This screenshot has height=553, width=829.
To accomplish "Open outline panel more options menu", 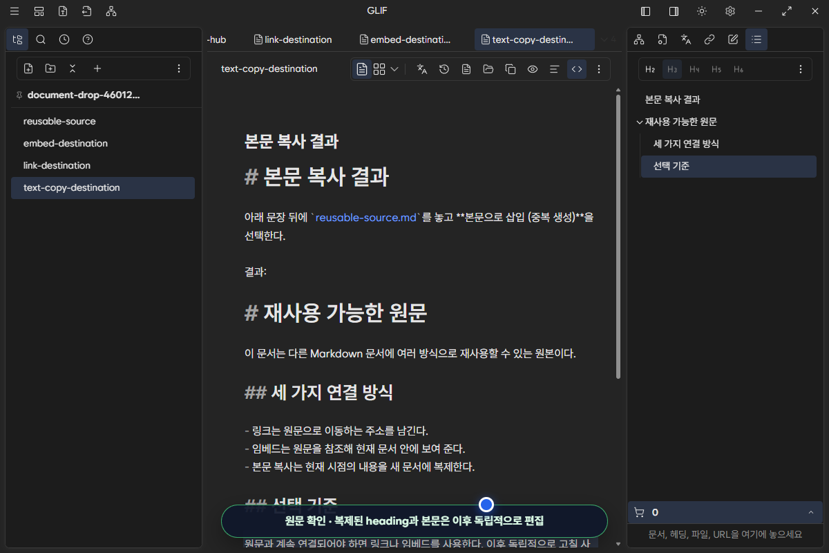I will click(x=801, y=69).
